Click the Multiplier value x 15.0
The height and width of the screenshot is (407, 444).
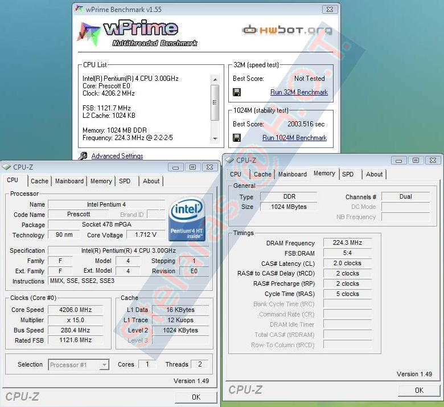point(76,320)
